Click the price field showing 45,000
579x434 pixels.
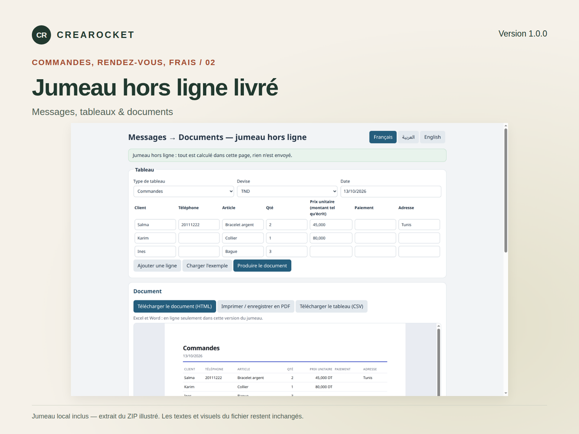tap(331, 225)
